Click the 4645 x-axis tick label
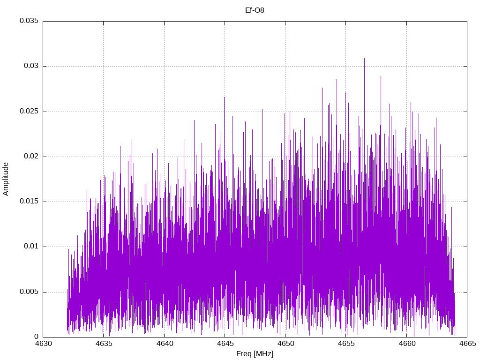The height and width of the screenshot is (360, 480). pos(225,344)
